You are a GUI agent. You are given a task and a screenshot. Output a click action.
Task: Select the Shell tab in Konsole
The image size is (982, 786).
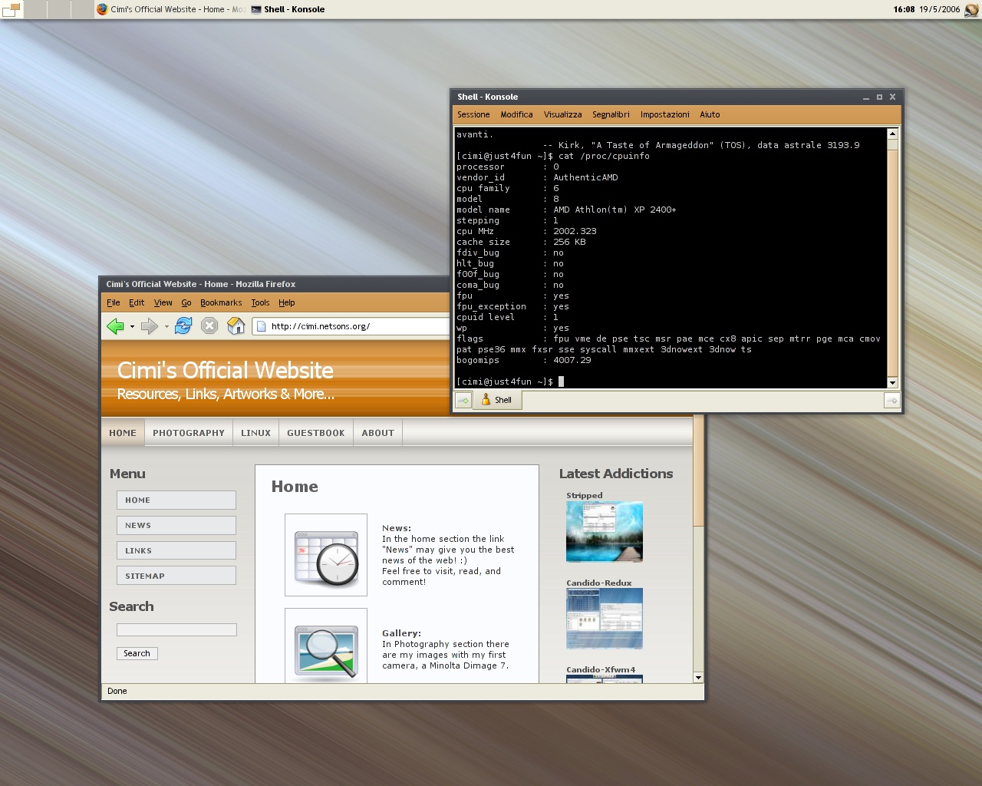coord(497,400)
